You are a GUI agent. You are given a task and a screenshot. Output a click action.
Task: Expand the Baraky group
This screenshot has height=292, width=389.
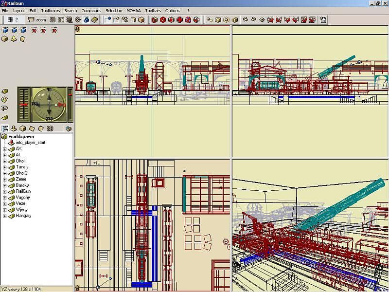(x=4, y=186)
